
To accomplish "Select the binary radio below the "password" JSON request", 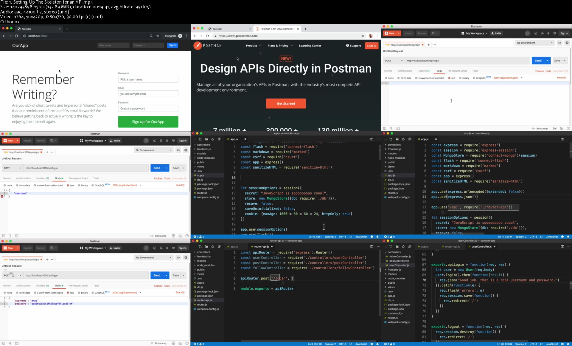I will [x=79, y=293].
